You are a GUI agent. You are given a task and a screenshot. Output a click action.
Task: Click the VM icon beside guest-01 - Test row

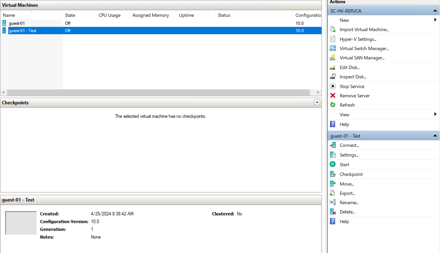click(4, 30)
